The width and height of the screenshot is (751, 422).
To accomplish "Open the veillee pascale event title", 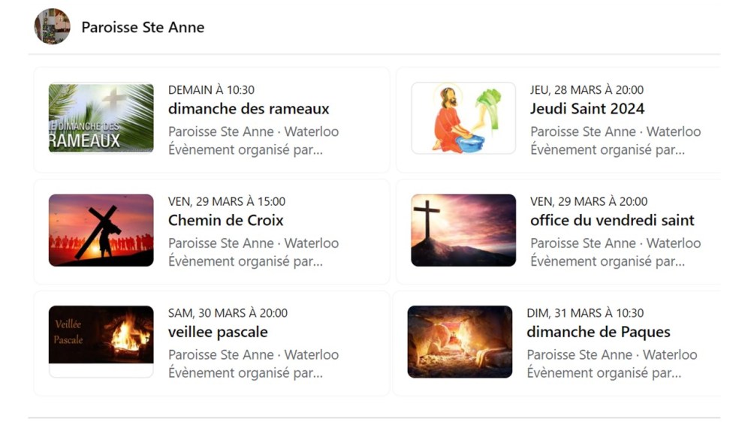I will tap(218, 332).
